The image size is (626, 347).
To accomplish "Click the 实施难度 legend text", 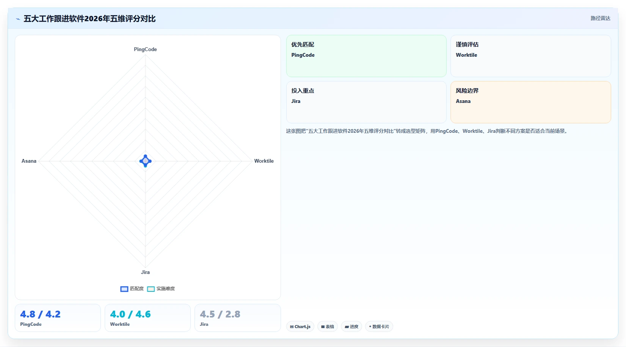I will (x=166, y=289).
